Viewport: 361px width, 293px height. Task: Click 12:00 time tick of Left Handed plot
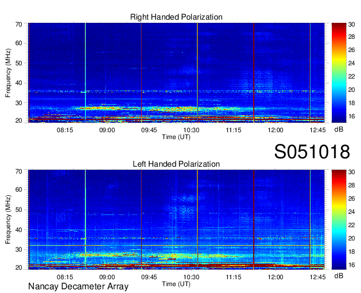pyautogui.click(x=276, y=277)
